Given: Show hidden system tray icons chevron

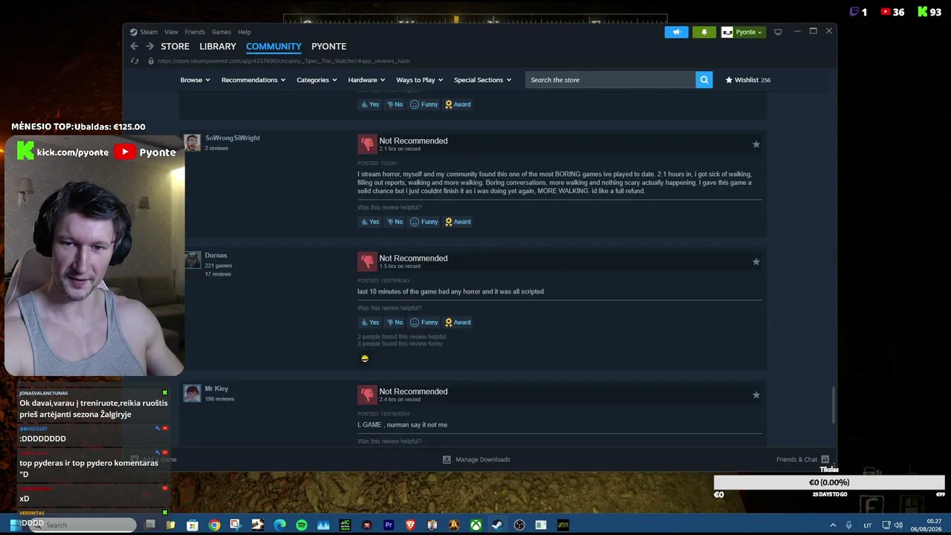Looking at the screenshot, I should pos(834,525).
